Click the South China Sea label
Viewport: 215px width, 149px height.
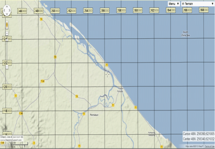click(185, 33)
